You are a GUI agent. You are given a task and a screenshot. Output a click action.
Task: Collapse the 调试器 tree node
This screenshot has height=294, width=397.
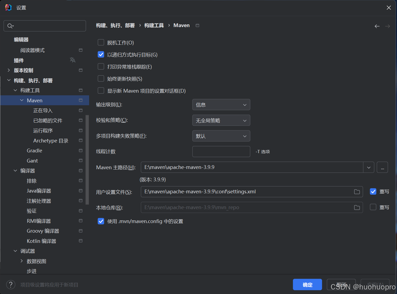point(15,251)
